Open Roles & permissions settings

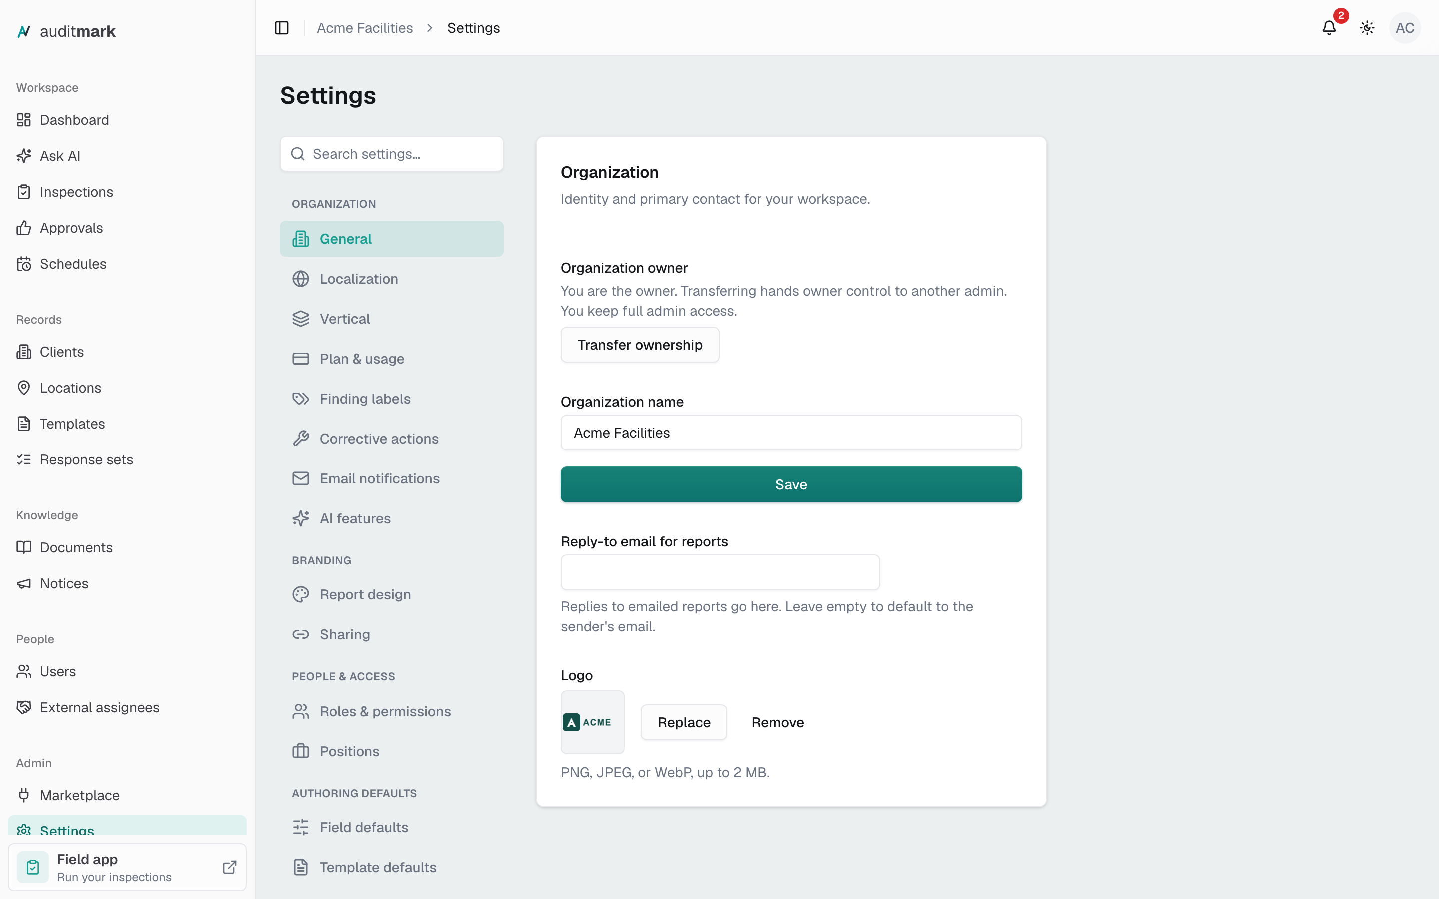(391, 711)
